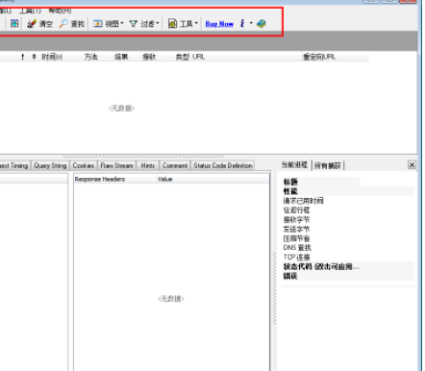Close the summary side panel
425x371 pixels.
[x=412, y=164]
